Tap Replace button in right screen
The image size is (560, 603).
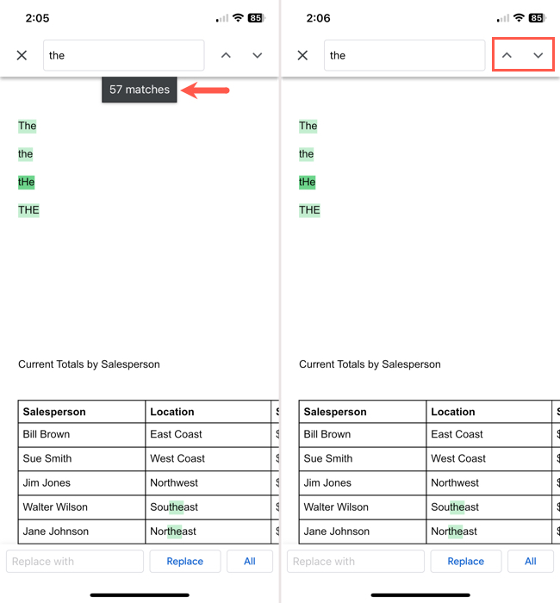[x=466, y=561]
